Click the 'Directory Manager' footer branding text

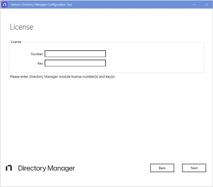point(47,168)
